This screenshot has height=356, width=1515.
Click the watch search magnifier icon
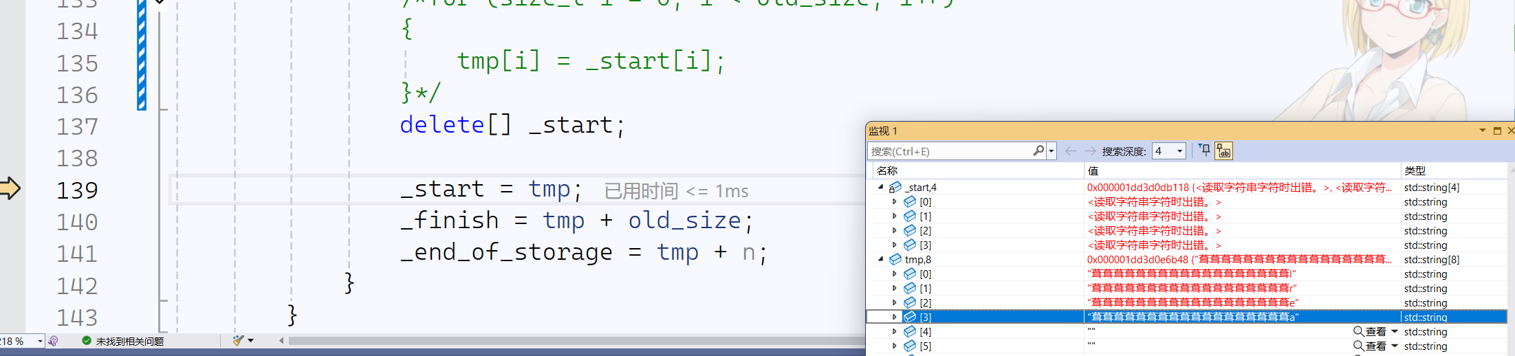tap(1038, 151)
